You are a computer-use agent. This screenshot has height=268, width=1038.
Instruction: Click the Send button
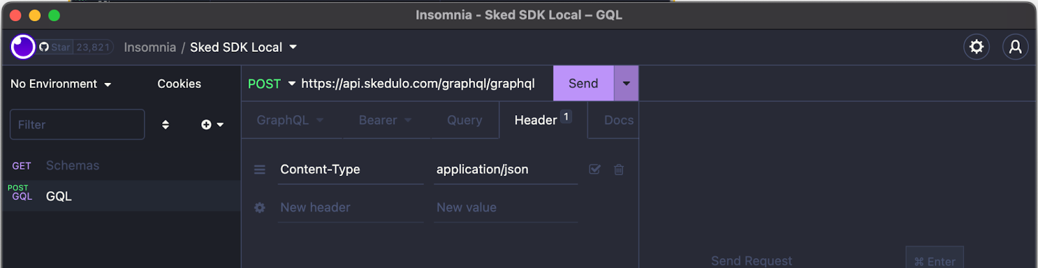(583, 84)
